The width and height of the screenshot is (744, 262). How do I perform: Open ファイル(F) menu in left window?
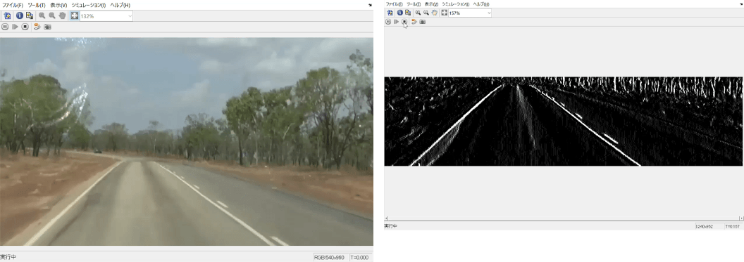(13, 5)
